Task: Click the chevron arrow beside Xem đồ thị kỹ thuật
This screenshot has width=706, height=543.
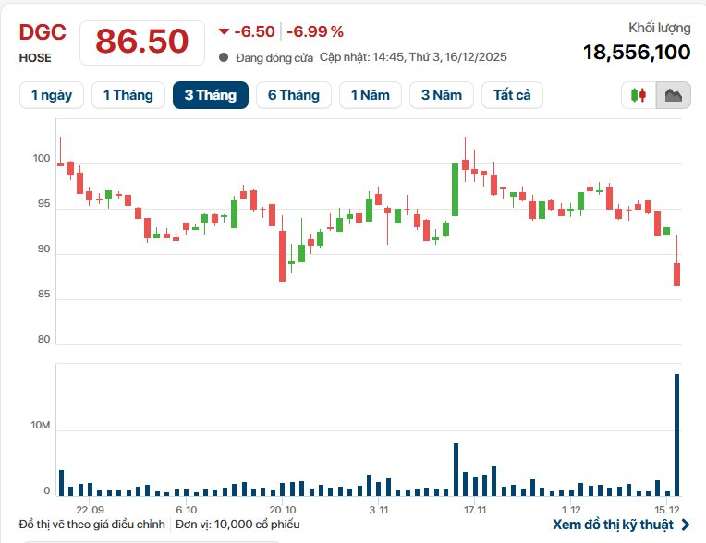Action: point(685,525)
